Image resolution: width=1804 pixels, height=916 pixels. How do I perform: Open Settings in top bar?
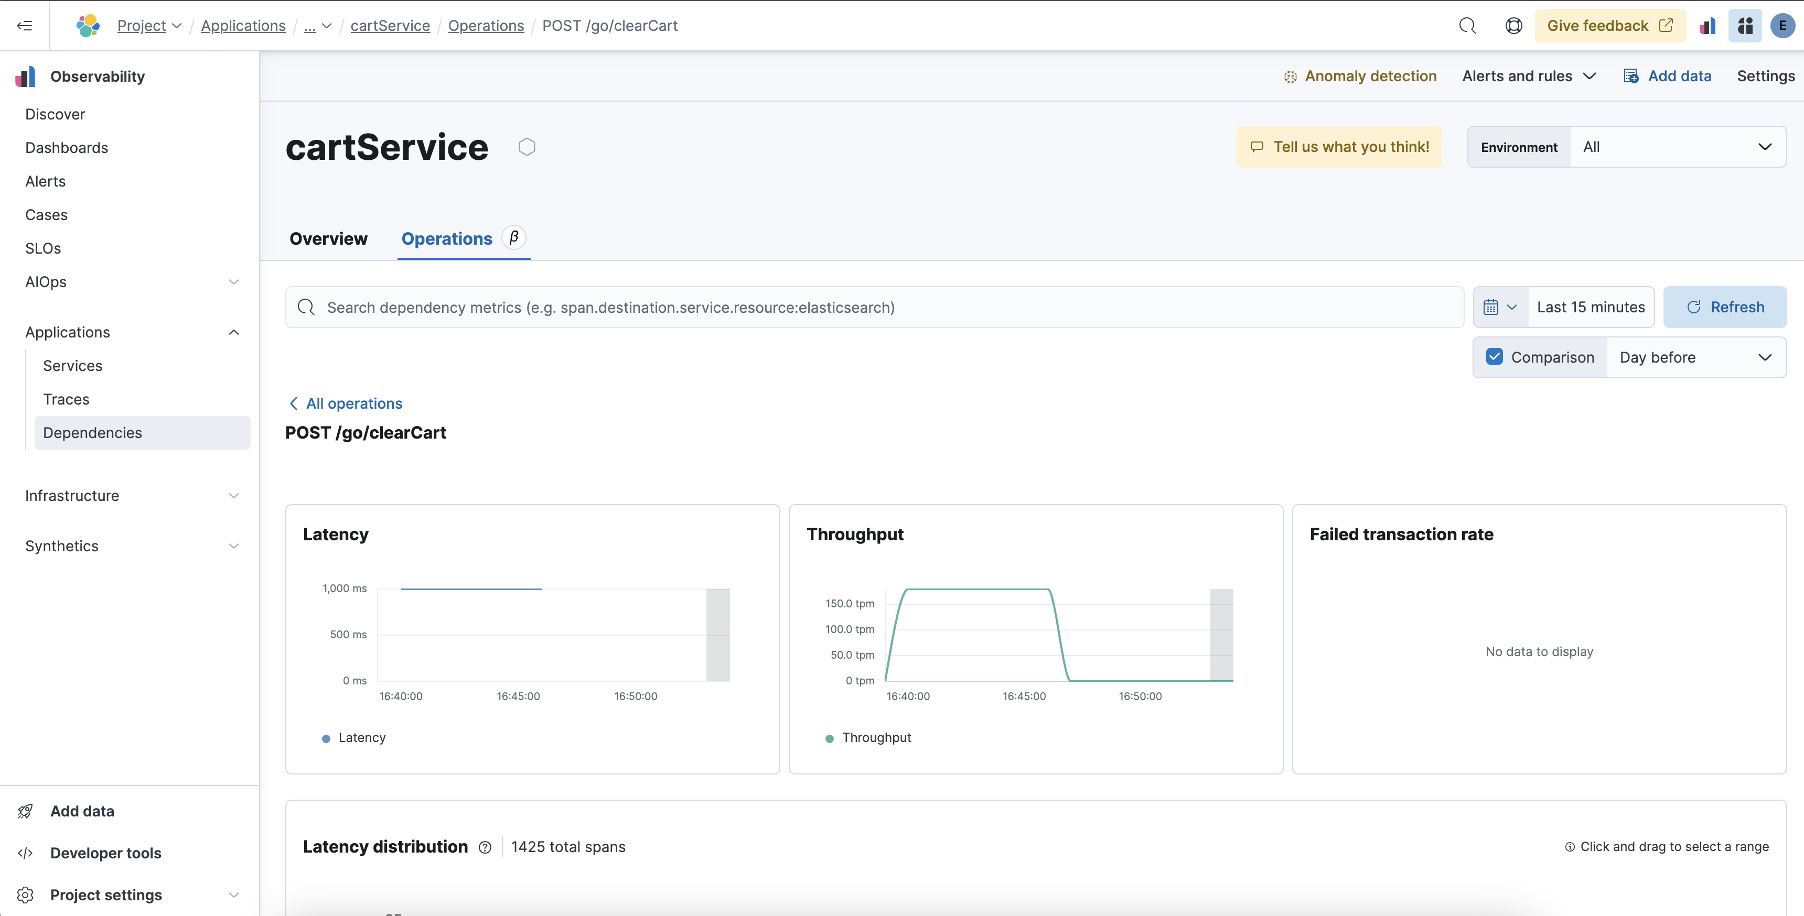1766,77
